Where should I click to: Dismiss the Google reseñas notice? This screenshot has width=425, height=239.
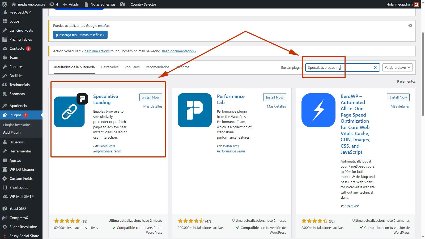click(x=410, y=25)
